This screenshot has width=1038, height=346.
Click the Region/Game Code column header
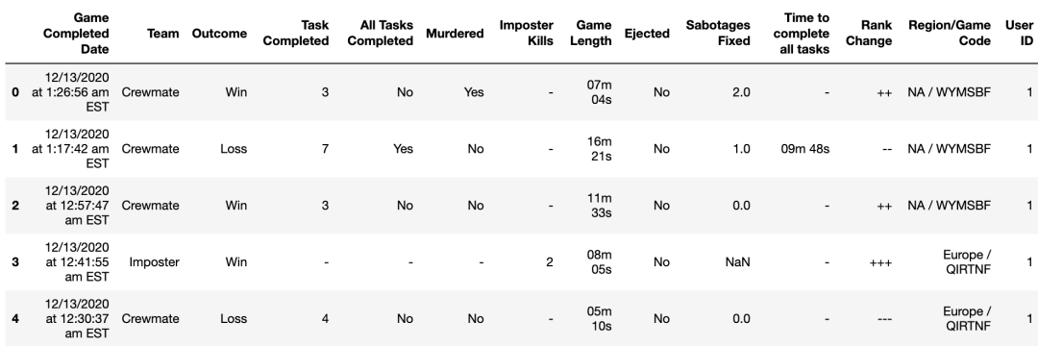pos(950,33)
